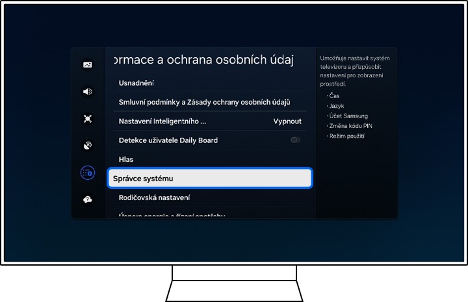Screen dimensions: 468x302
Task: Open the Sound settings speaker icon
Action: coord(88,92)
